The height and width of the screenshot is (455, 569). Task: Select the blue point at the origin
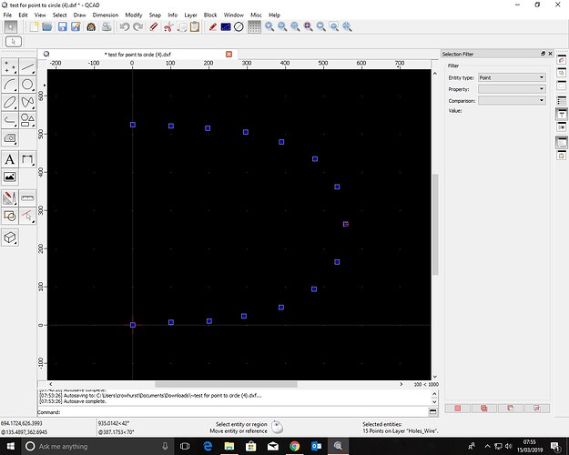[x=133, y=325]
